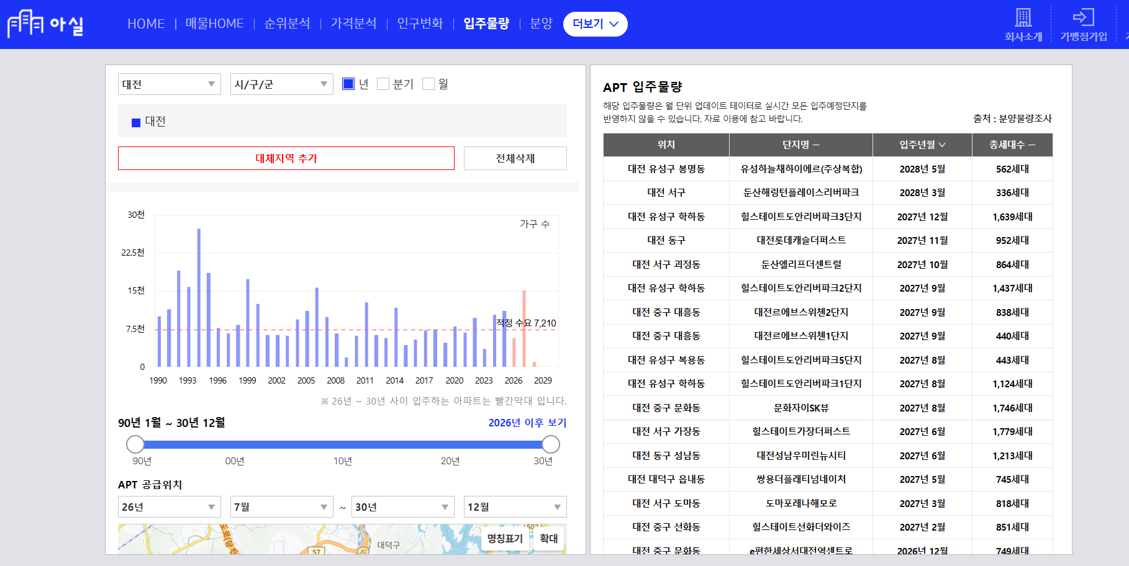Select 입주물량 menu

(x=486, y=24)
